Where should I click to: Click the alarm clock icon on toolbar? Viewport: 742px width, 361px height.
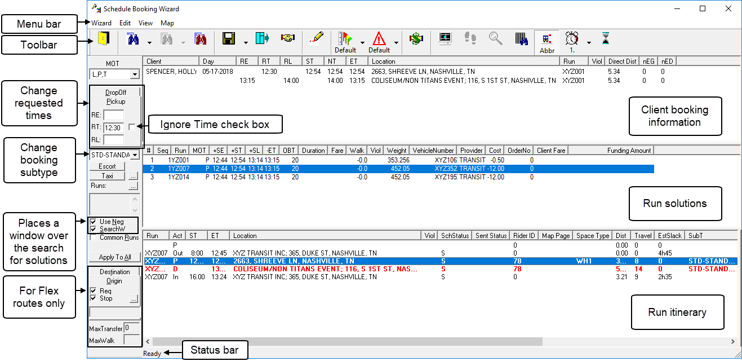pyautogui.click(x=572, y=39)
